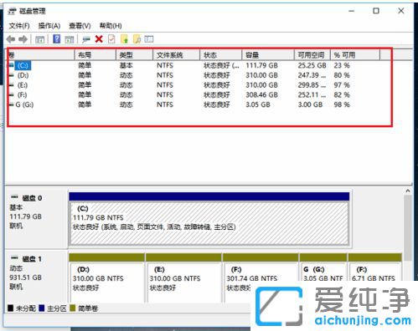Select the (D:) volume in the list
The width and height of the screenshot is (418, 331).
click(x=23, y=75)
